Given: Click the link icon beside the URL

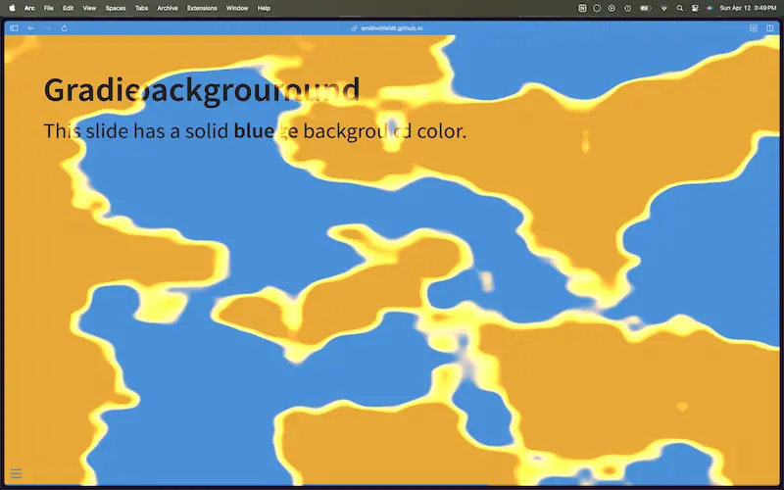Looking at the screenshot, I should (354, 28).
